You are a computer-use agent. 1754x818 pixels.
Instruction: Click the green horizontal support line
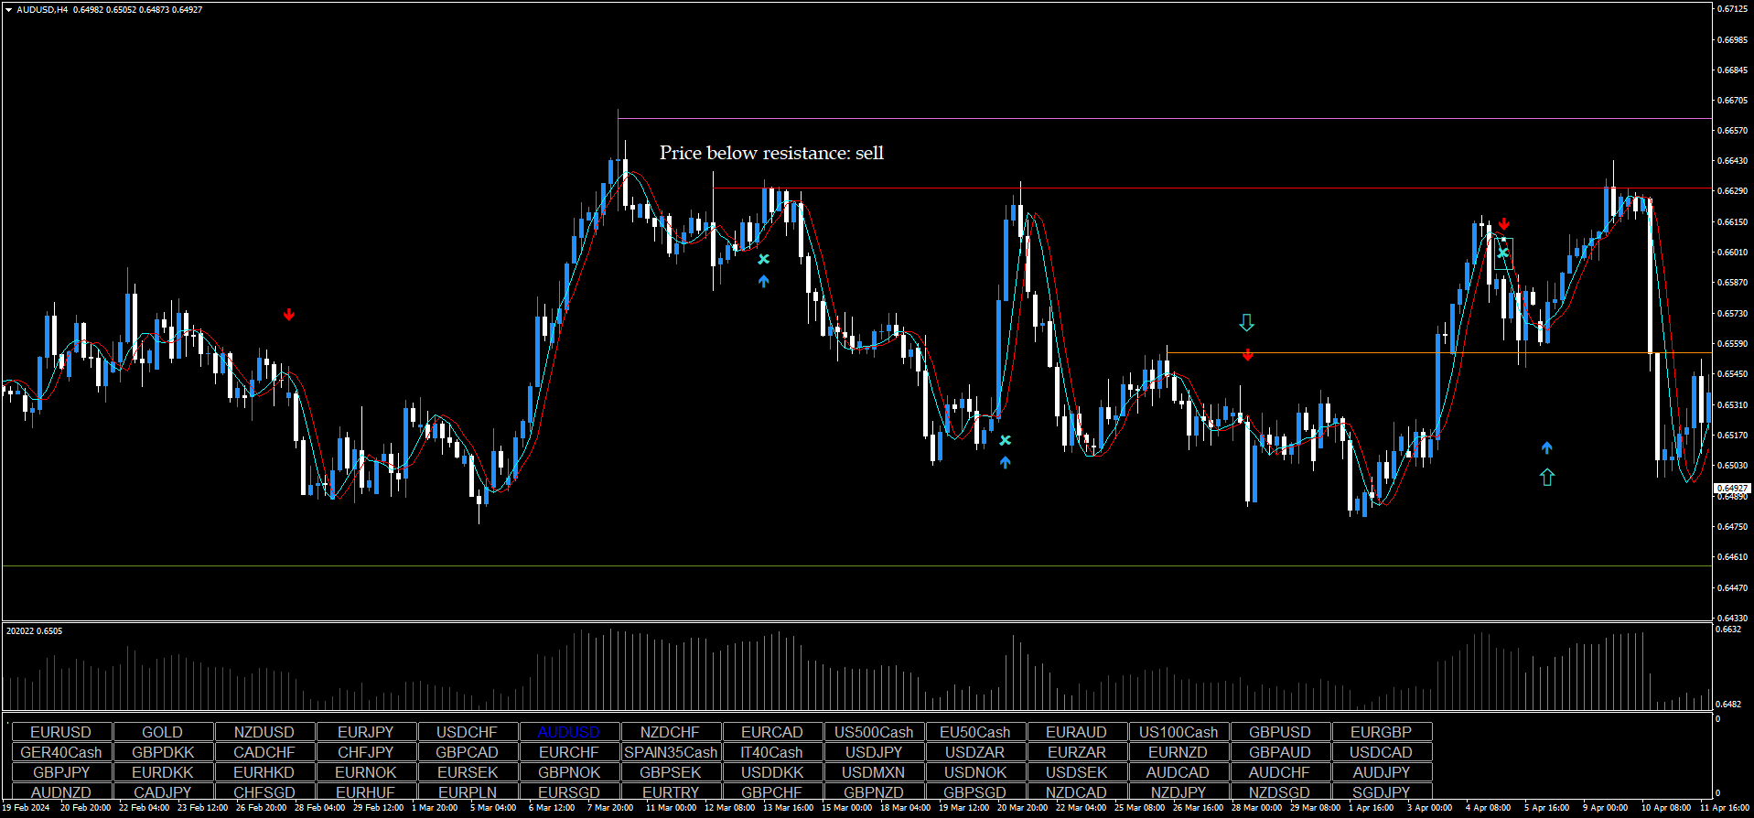pyautogui.click(x=823, y=566)
